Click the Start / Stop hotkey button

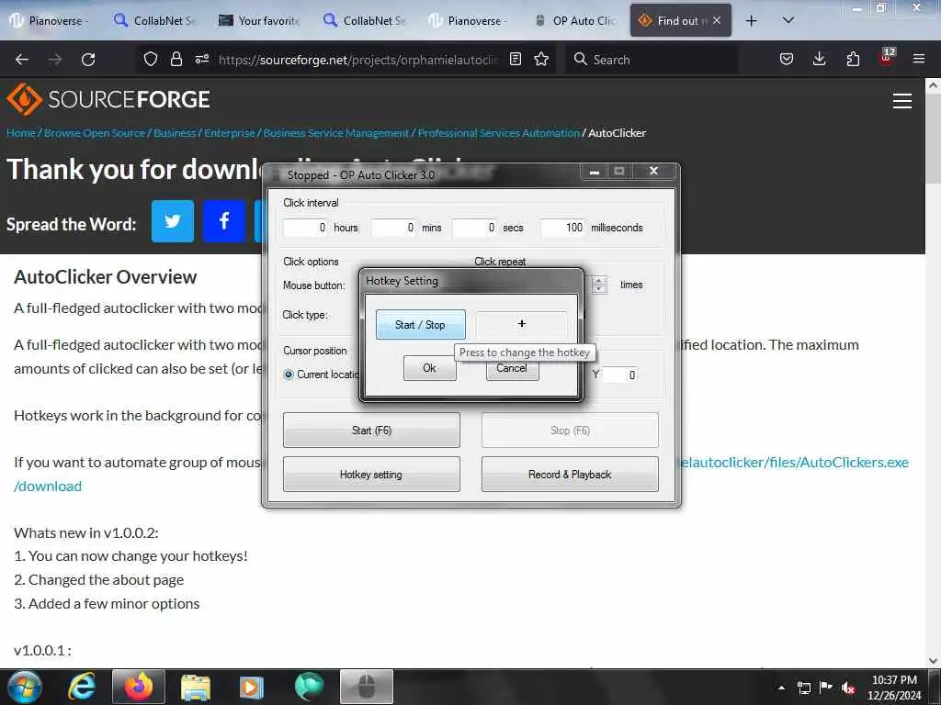(421, 324)
